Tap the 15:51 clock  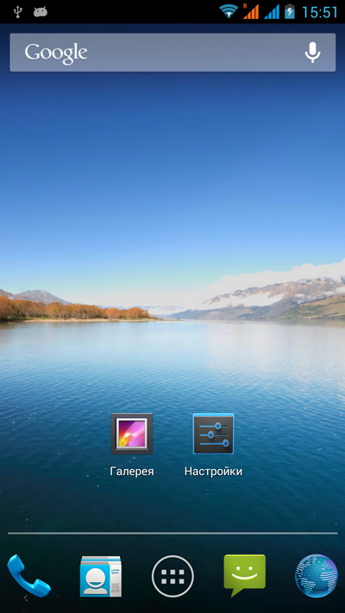[320, 12]
